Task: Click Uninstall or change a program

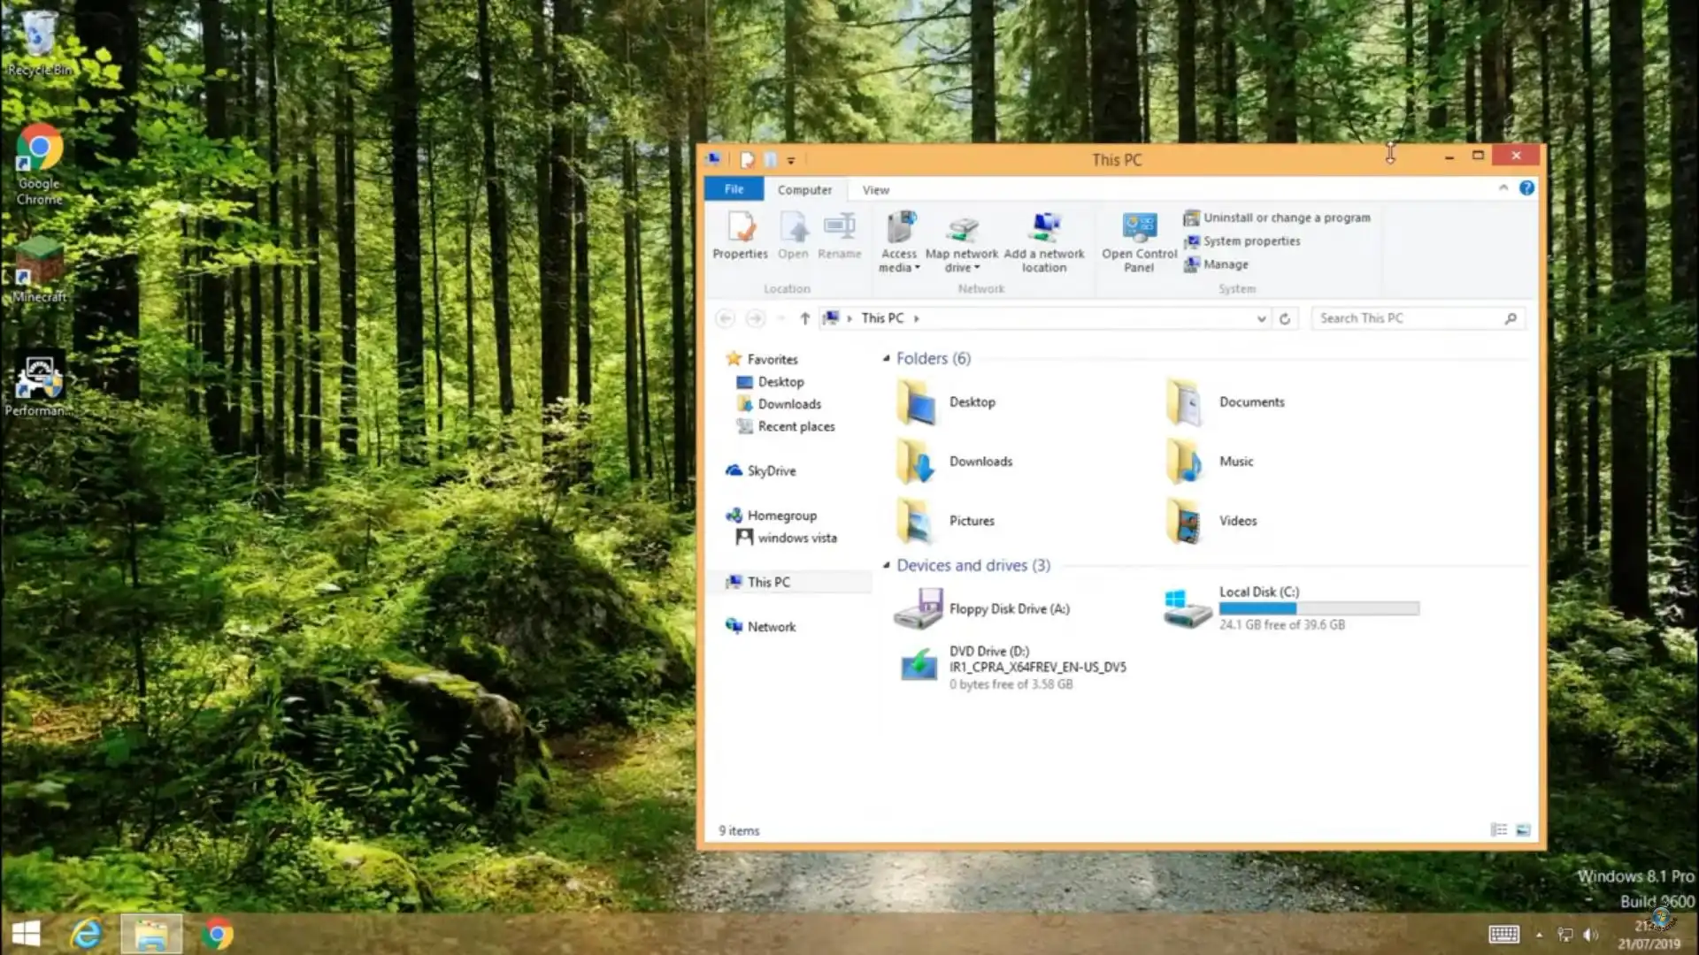Action: [1286, 218]
